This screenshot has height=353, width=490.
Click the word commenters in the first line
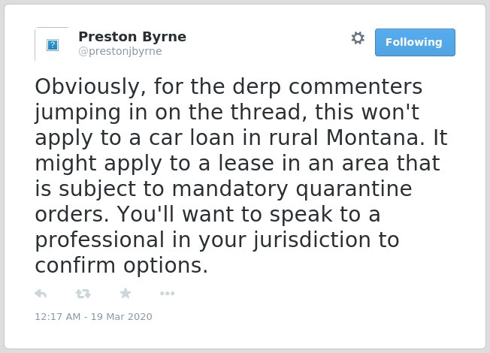[x=355, y=86]
